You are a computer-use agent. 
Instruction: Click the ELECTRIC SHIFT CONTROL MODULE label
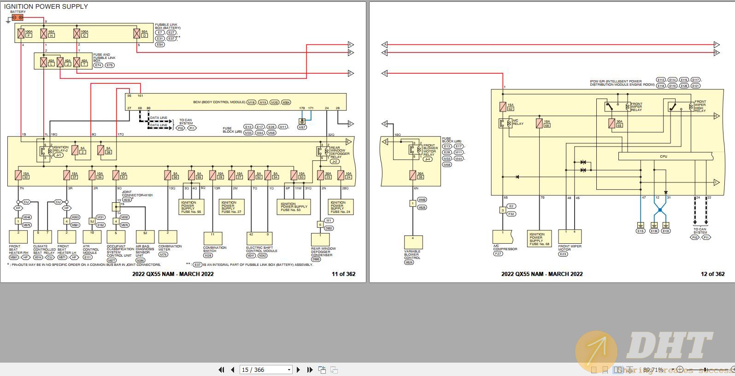(x=262, y=249)
